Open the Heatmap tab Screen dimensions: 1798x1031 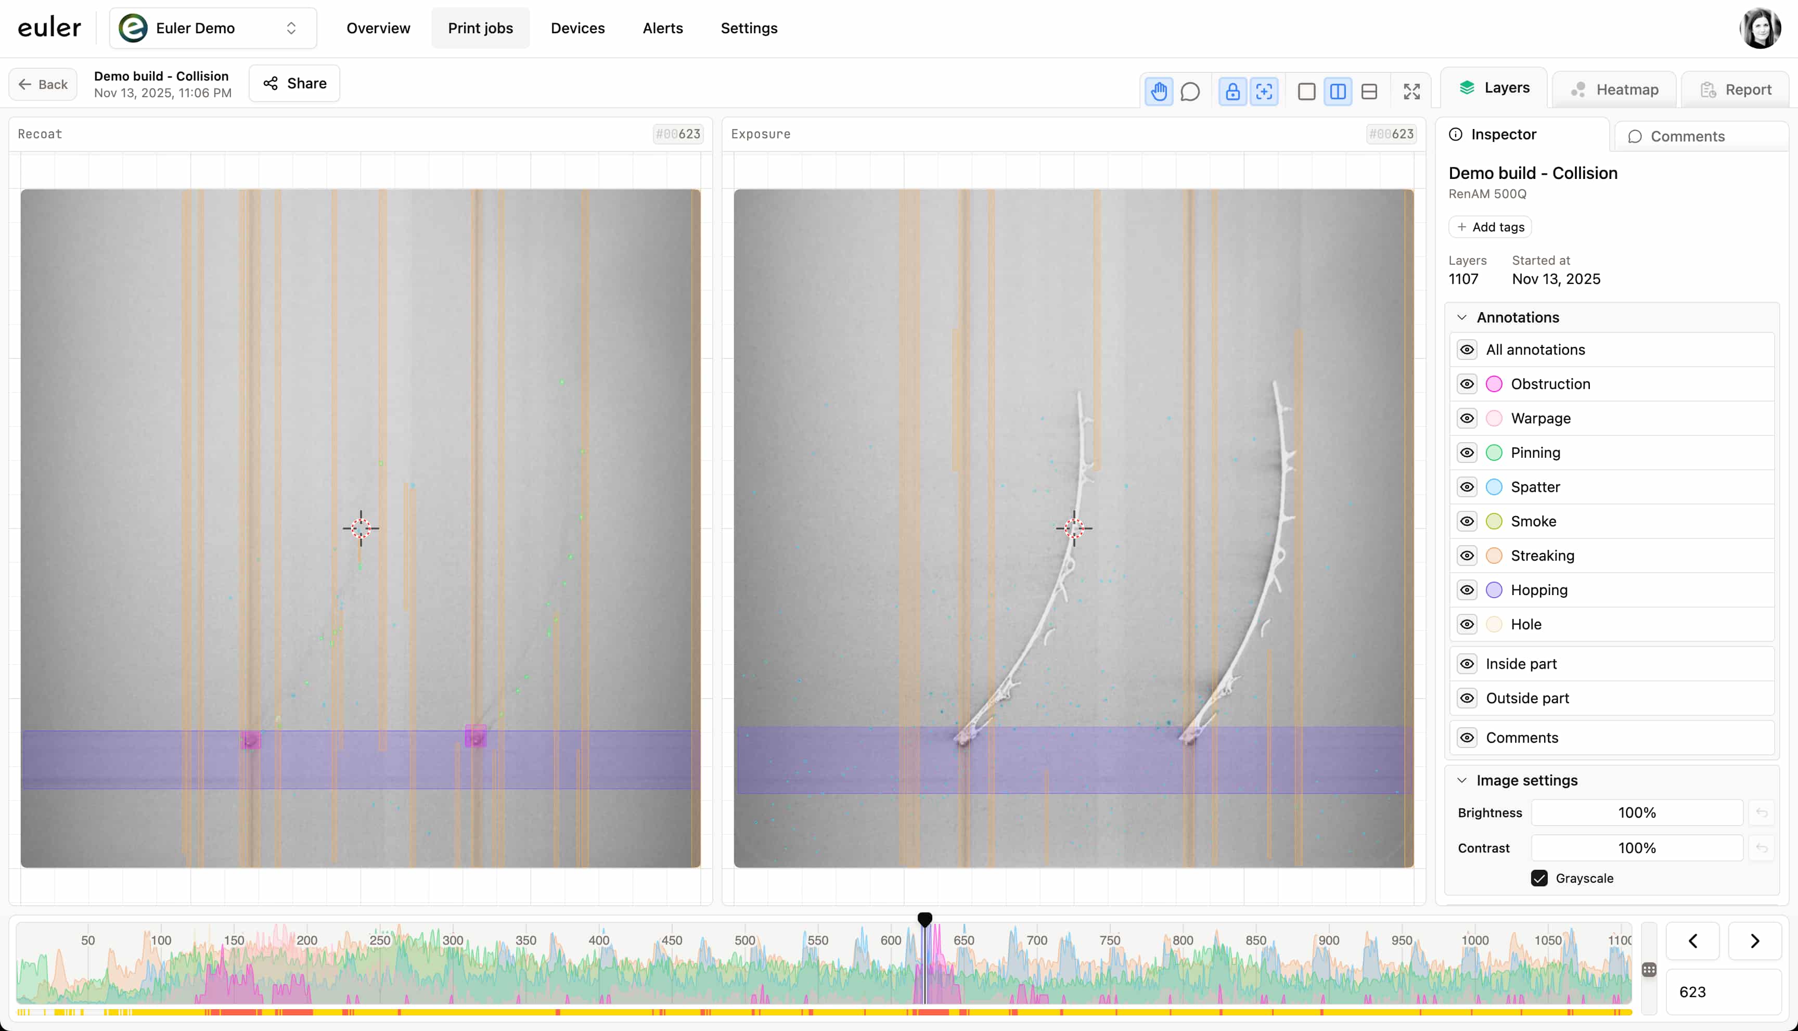point(1614,89)
